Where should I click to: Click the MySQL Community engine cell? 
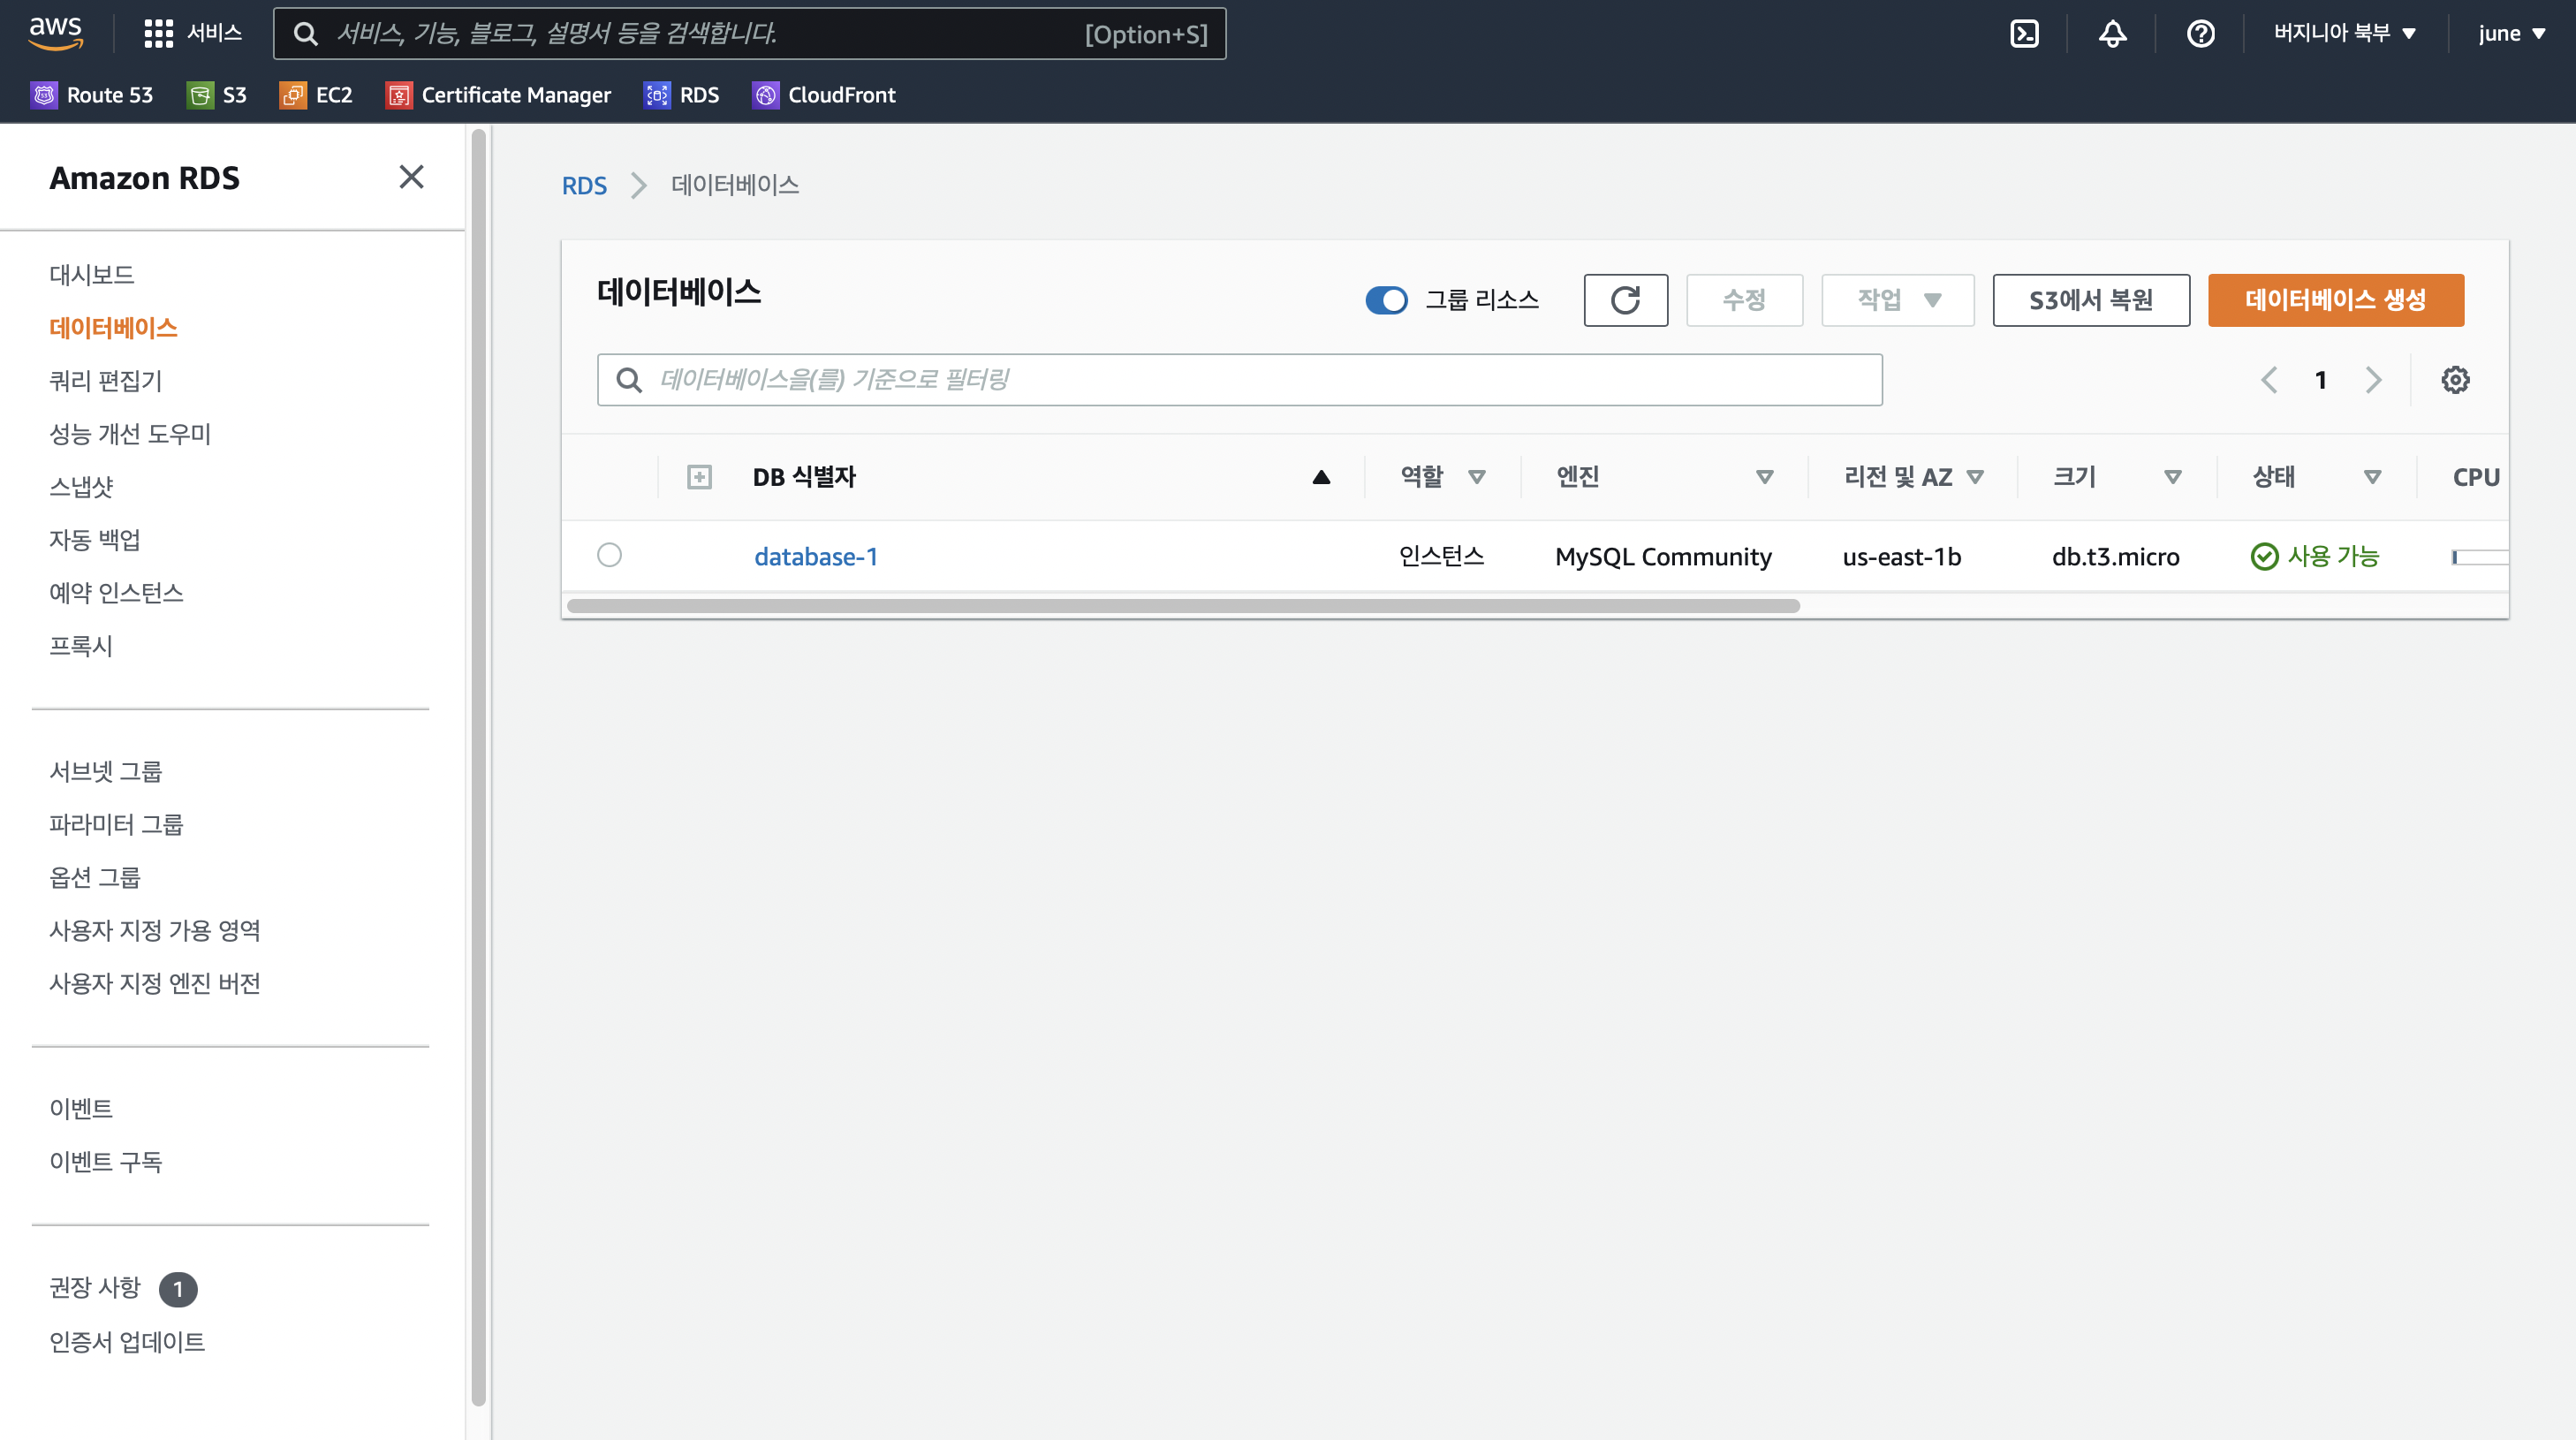(x=1663, y=556)
